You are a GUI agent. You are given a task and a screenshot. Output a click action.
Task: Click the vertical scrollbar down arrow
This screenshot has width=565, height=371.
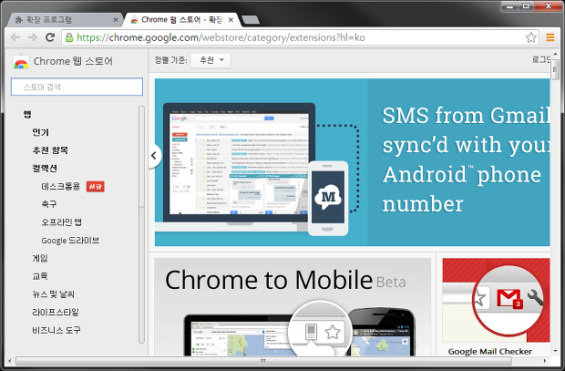[555, 351]
